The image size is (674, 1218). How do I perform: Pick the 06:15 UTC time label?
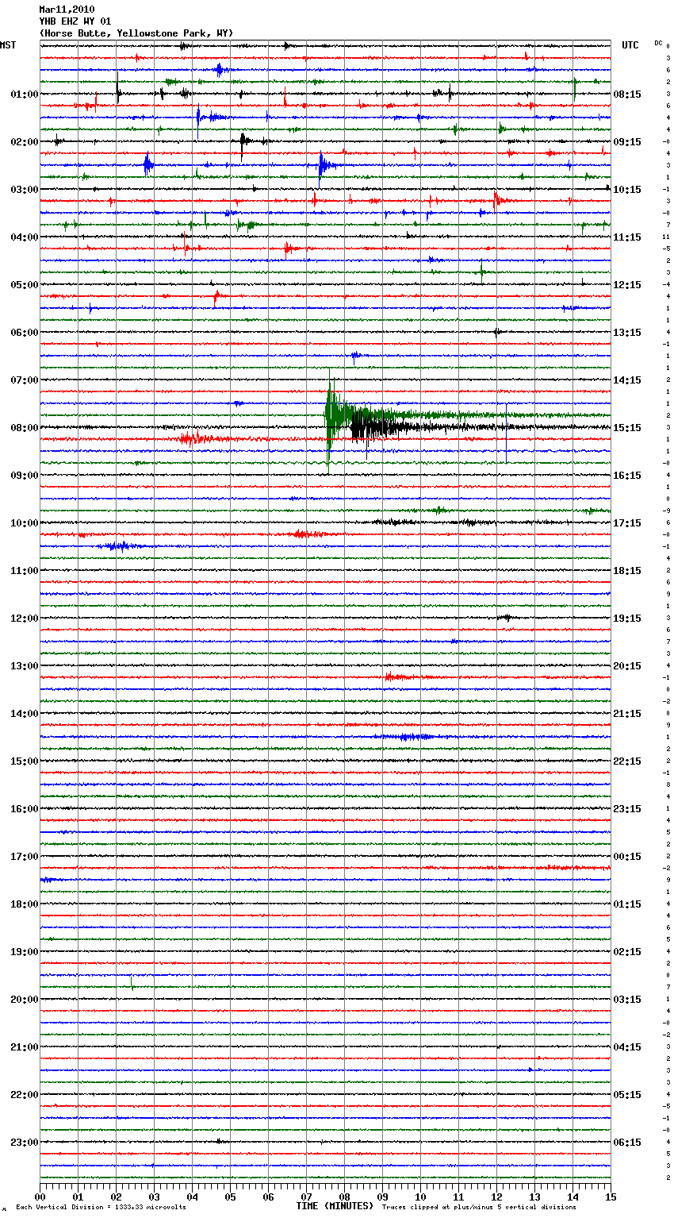click(x=627, y=1143)
